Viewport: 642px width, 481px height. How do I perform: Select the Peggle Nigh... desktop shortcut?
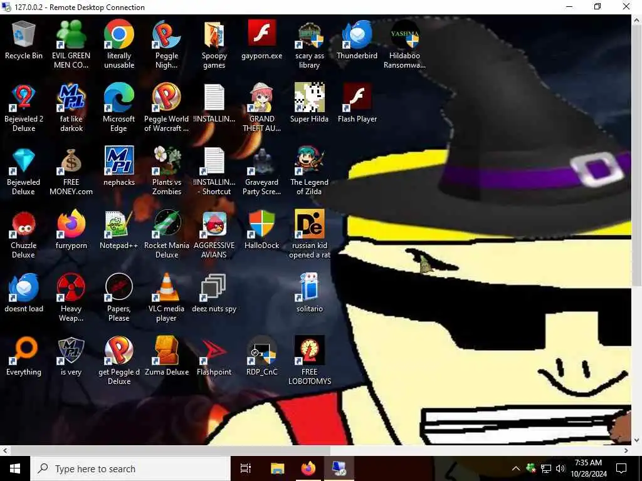(x=166, y=44)
